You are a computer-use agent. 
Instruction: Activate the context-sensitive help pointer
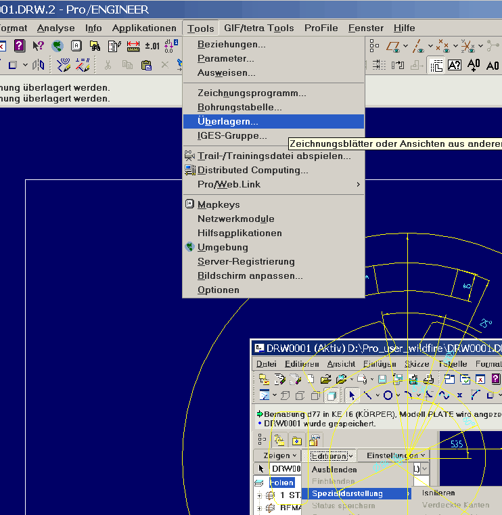(39, 46)
